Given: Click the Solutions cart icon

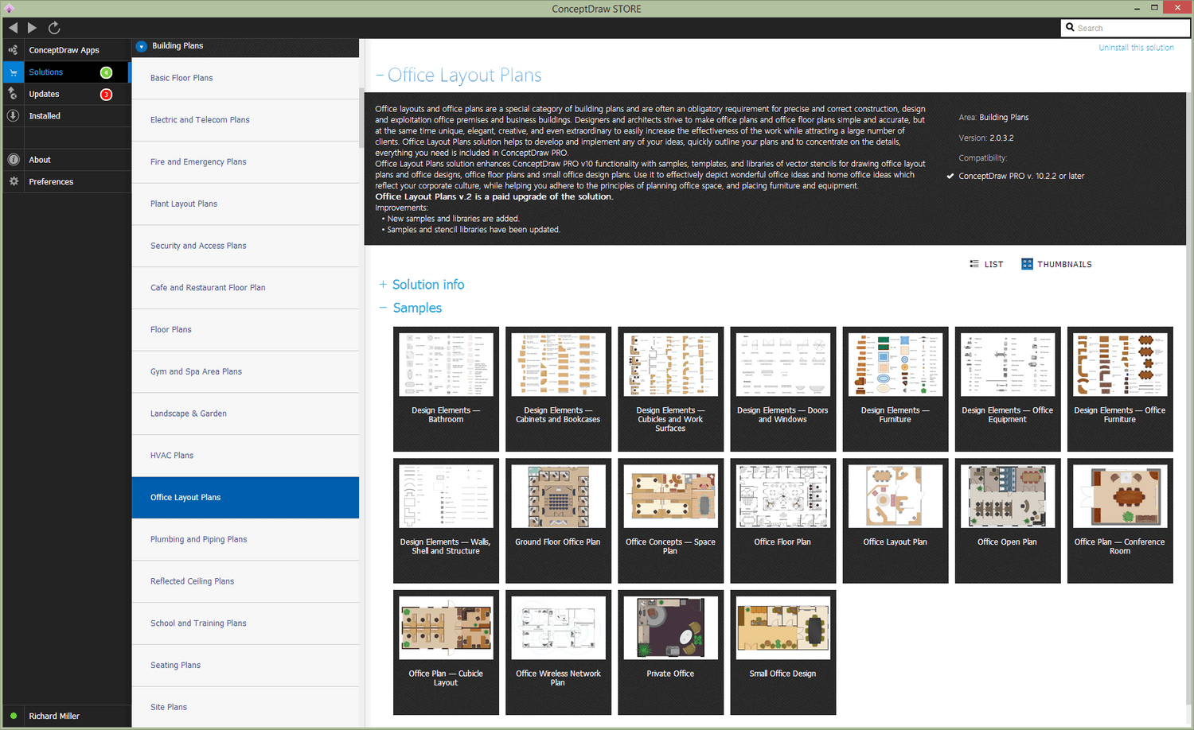Looking at the screenshot, I should (14, 72).
